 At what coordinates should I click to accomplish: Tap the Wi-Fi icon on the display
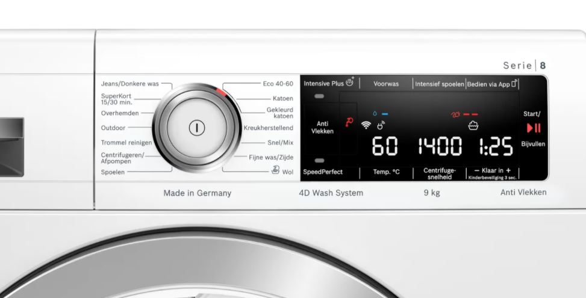coord(366,125)
